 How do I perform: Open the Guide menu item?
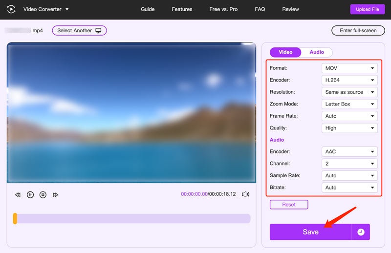point(148,9)
